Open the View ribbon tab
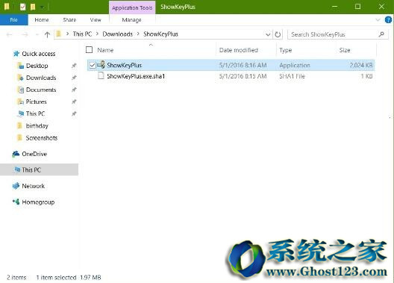The height and width of the screenshot is (283, 394). coord(96,20)
